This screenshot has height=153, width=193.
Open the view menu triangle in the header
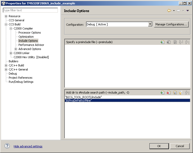pyautogui.click(x=188, y=11)
